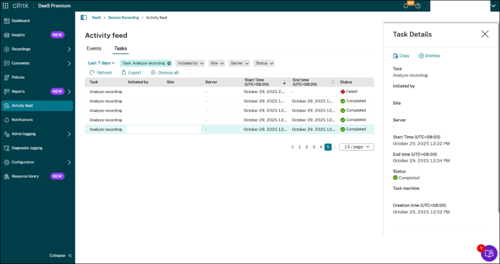
Task: Open the Citrix app launcher grid icon
Action: (x=6, y=6)
